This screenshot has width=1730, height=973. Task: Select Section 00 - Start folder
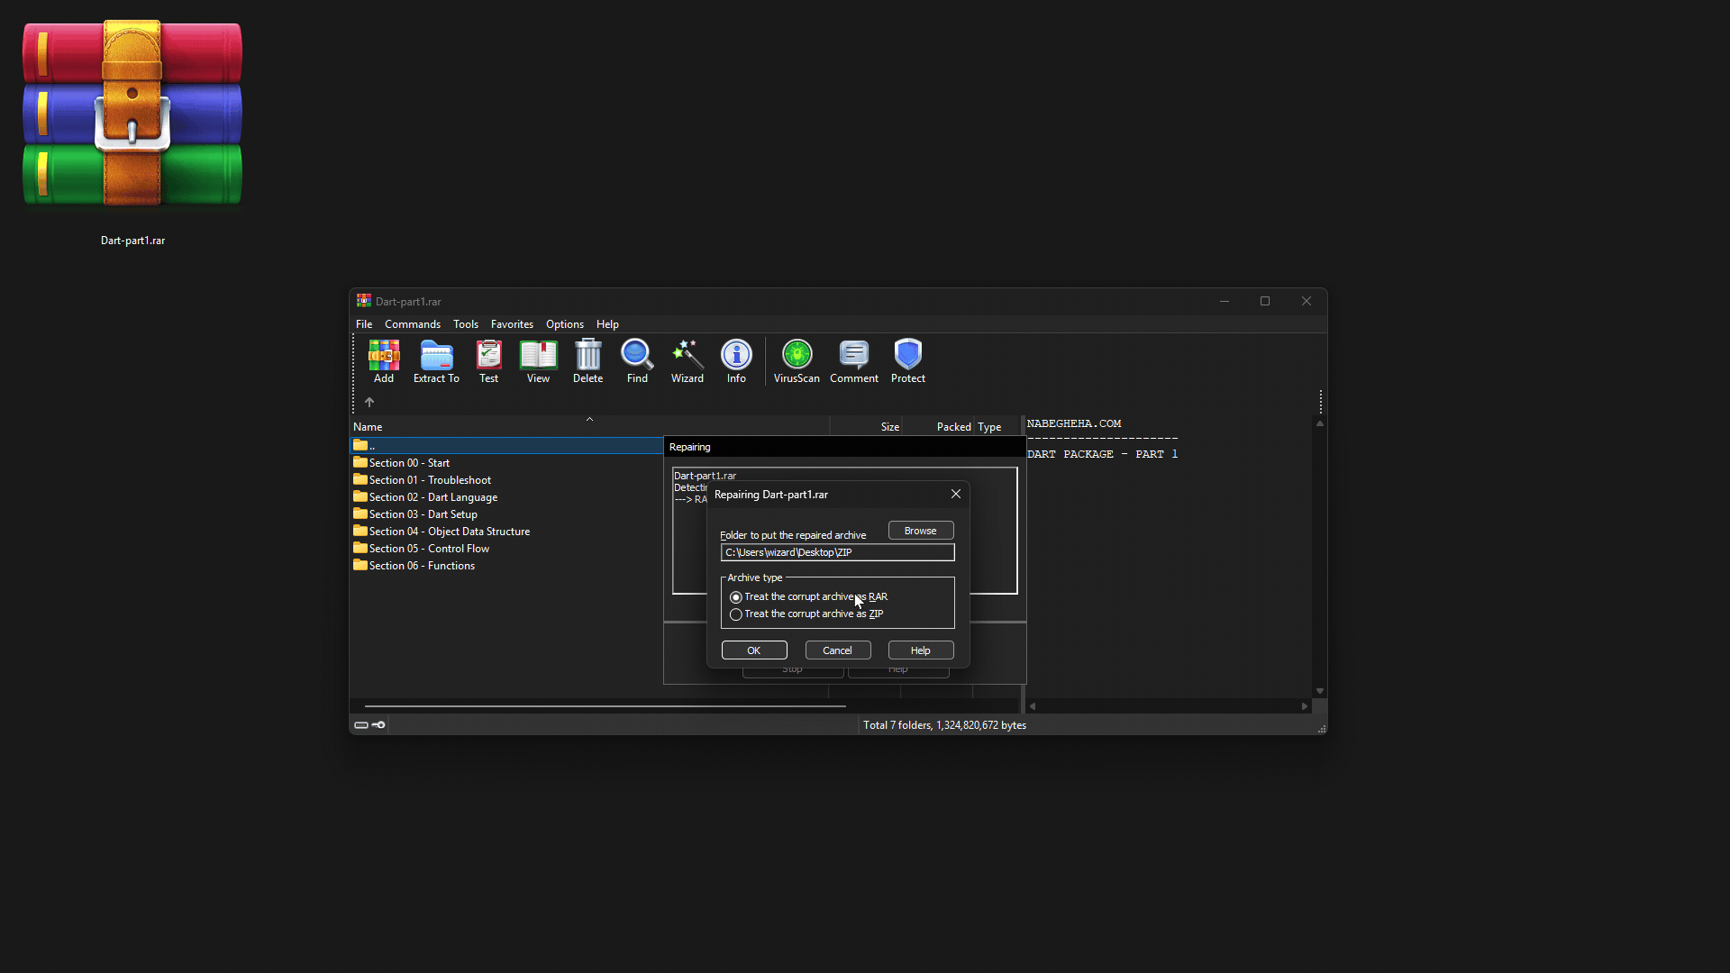click(409, 463)
